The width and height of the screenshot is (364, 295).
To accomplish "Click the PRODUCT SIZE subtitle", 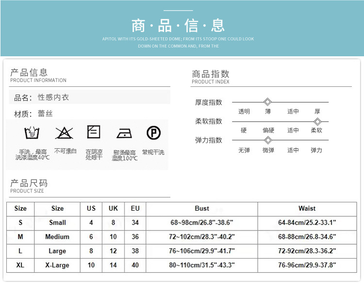I will click(27, 191).
